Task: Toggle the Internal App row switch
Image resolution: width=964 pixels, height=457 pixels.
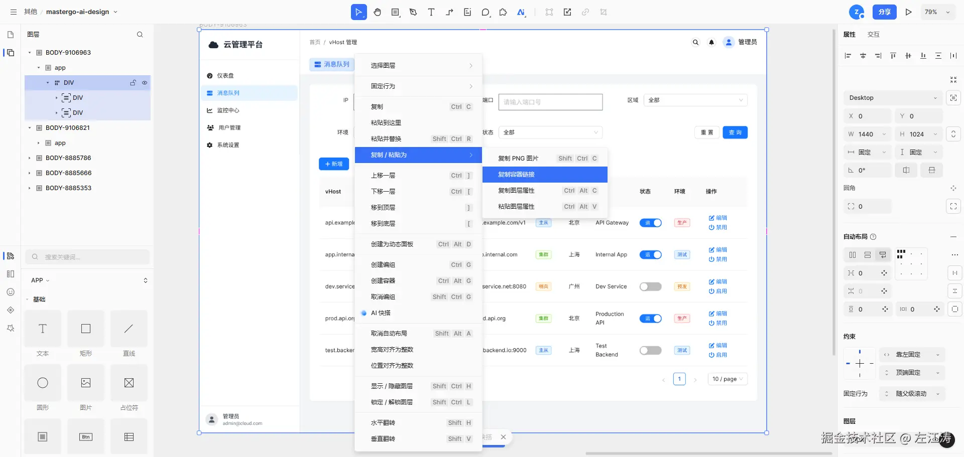Action: (x=651, y=255)
